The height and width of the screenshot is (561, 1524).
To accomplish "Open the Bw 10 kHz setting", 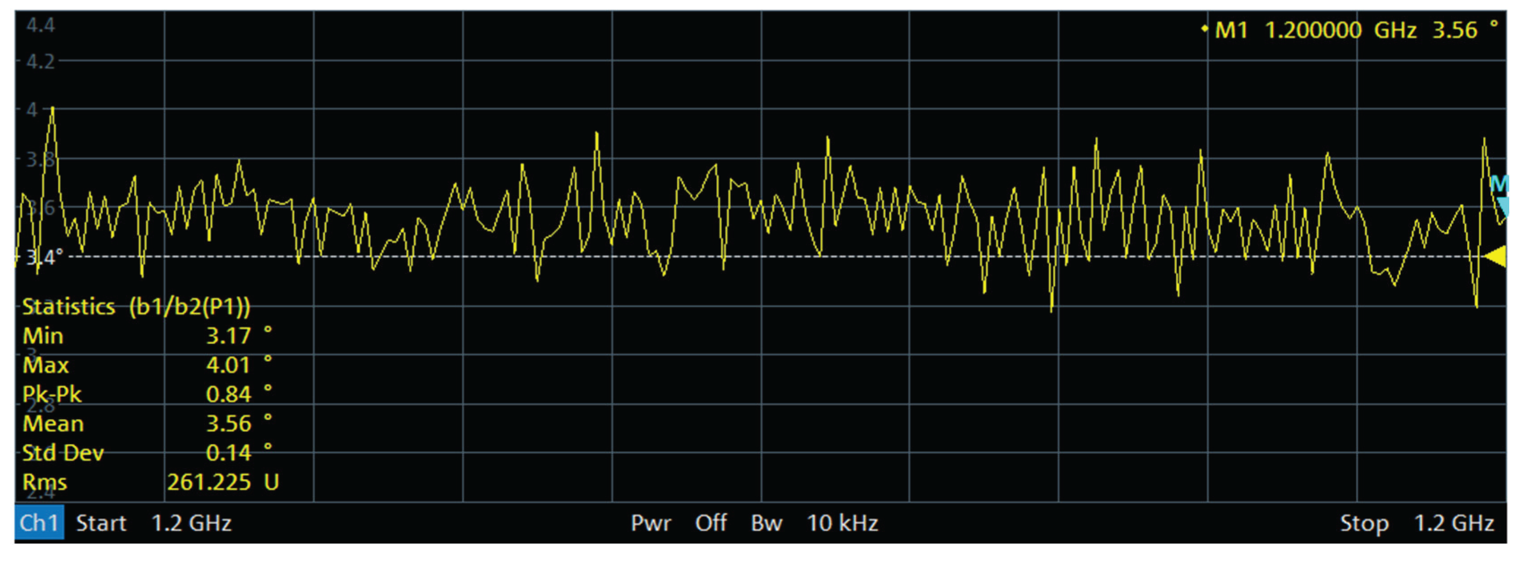I will pyautogui.click(x=814, y=523).
